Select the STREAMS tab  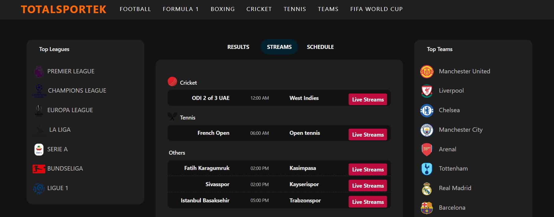click(x=279, y=47)
